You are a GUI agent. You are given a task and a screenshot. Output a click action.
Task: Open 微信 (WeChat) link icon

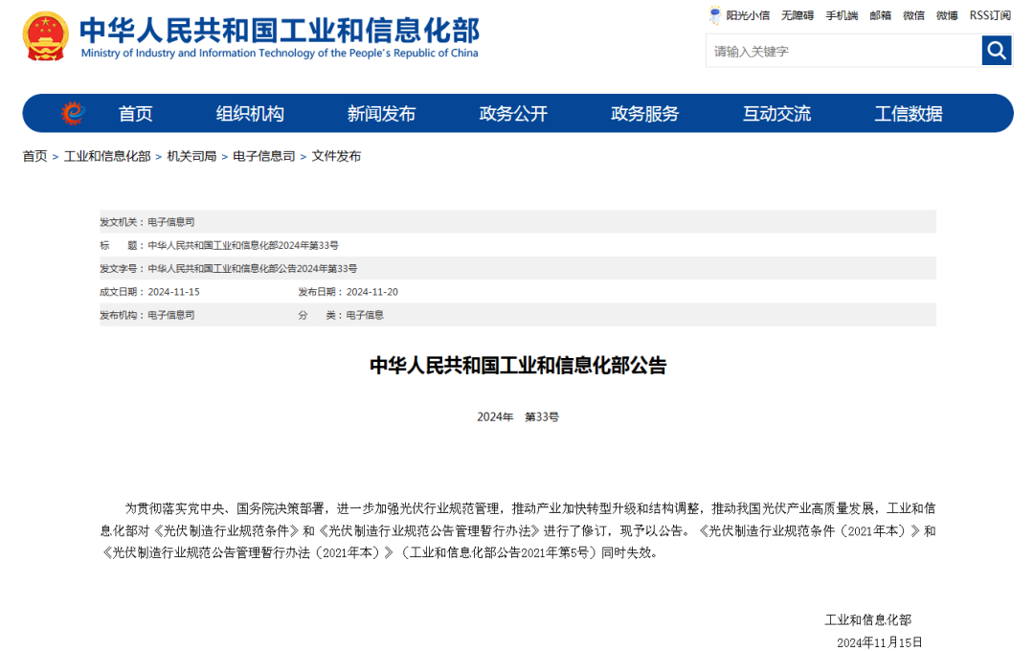click(x=912, y=14)
